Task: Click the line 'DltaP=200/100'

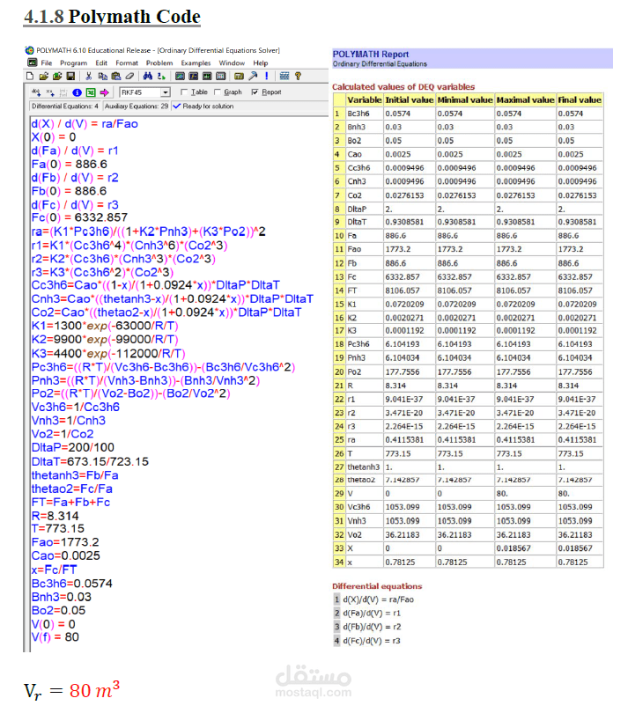Action: click(73, 447)
